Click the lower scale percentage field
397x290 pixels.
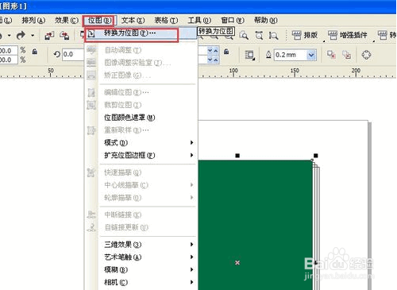[9, 60]
